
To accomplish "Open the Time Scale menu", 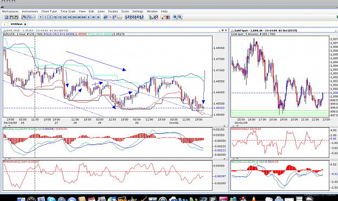I will click(x=68, y=11).
